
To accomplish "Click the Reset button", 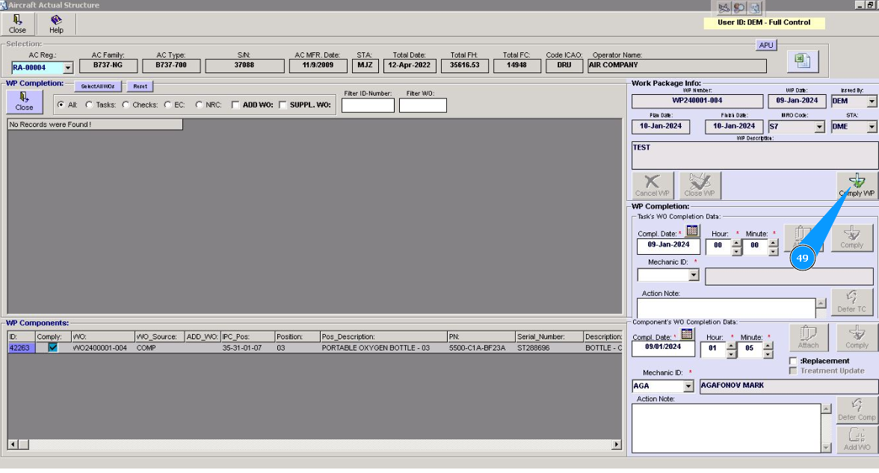I will pyautogui.click(x=141, y=87).
